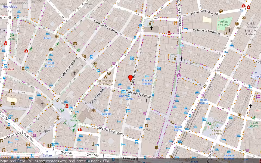Image resolution: width=261 pixels, height=163 pixels.
Task: Select the bank cash icon below the two red crosses
Action: click(x=244, y=18)
